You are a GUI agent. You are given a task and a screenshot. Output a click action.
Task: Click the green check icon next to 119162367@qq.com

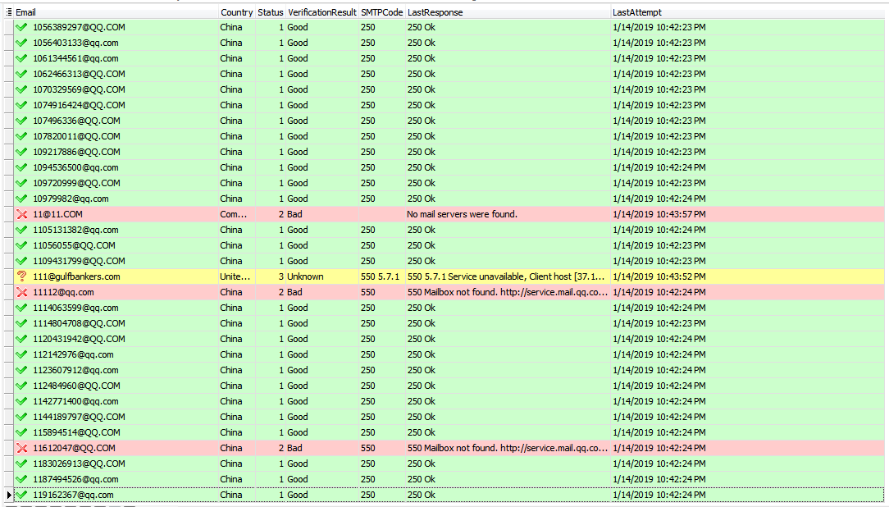(x=21, y=495)
